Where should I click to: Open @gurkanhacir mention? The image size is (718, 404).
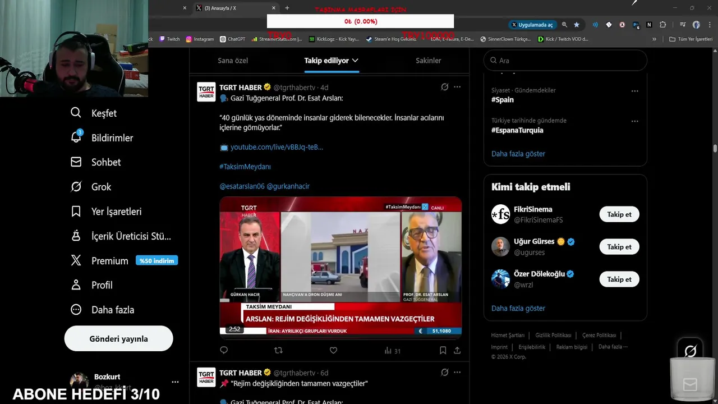[288, 186]
